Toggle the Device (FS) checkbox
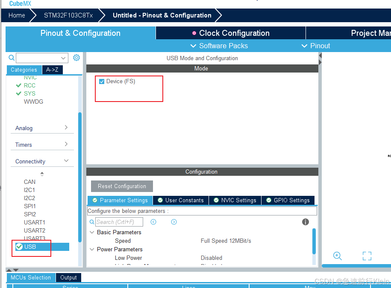 [102, 81]
